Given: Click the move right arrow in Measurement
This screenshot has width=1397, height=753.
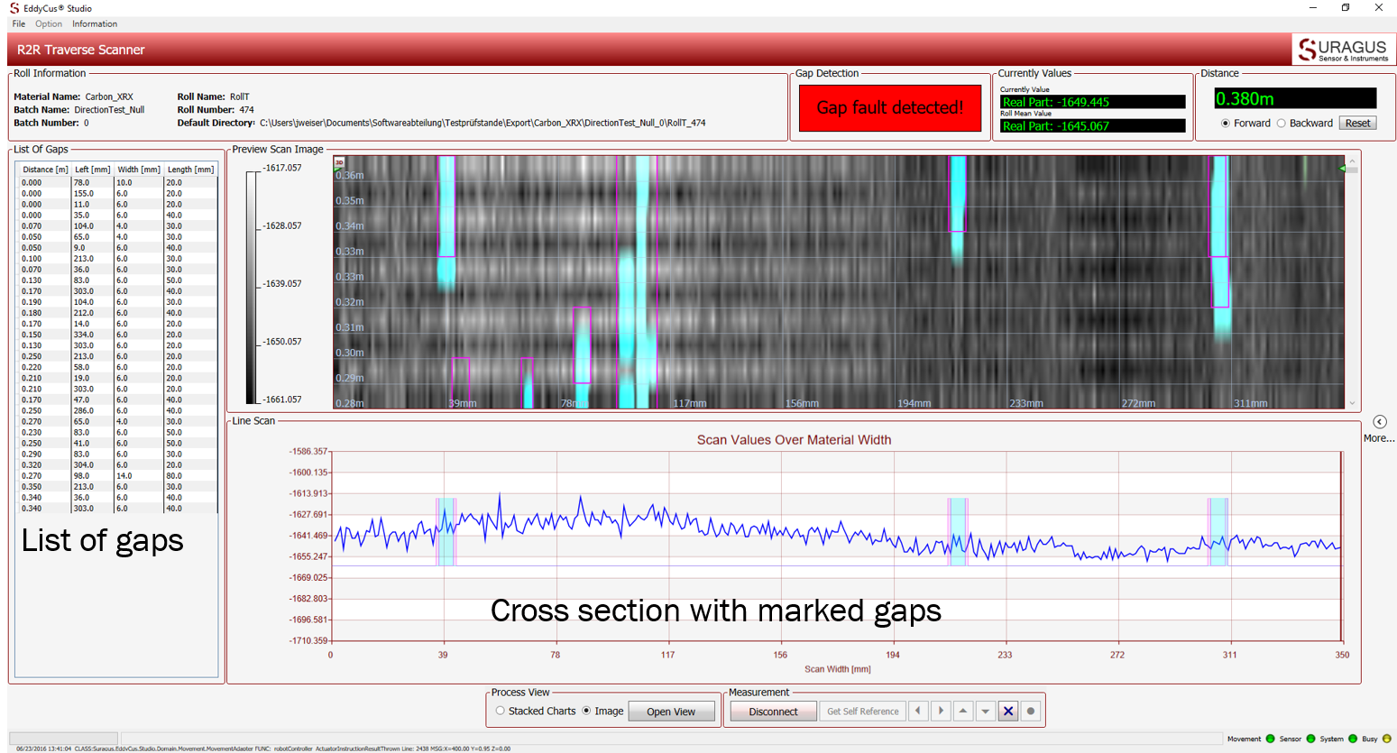Looking at the screenshot, I should pos(941,712).
